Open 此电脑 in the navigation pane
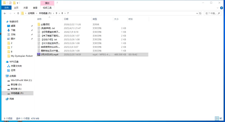Viewport: 225px width, 122px height. click(x=13, y=76)
